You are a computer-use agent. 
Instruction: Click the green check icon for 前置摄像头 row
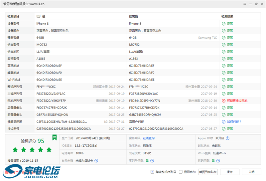[223, 115]
